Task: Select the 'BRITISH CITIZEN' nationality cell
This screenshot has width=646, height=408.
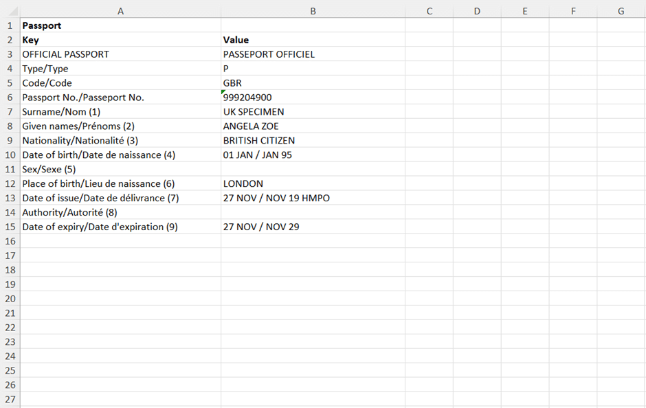Action: [x=313, y=141]
